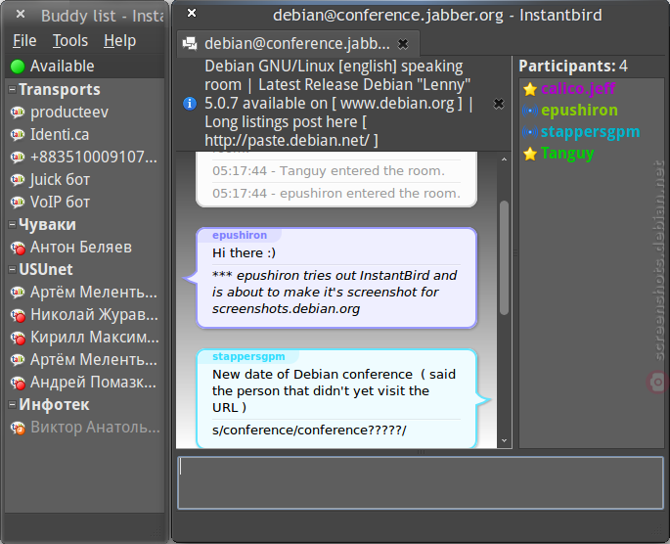Click the stappersgpm sender name in chat
Image resolution: width=670 pixels, height=544 pixels.
coord(248,356)
